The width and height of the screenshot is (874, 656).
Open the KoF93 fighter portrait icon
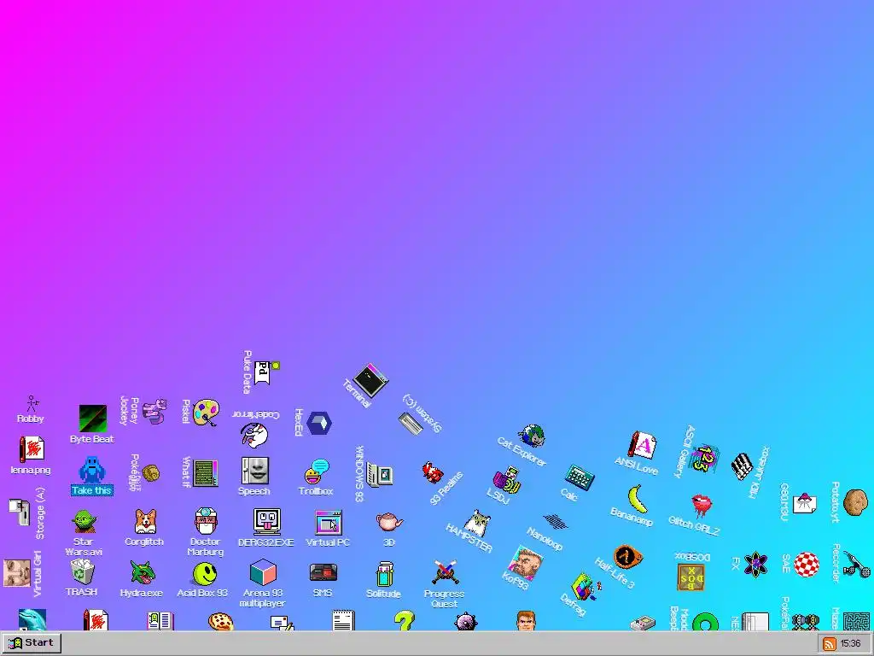tap(525, 564)
